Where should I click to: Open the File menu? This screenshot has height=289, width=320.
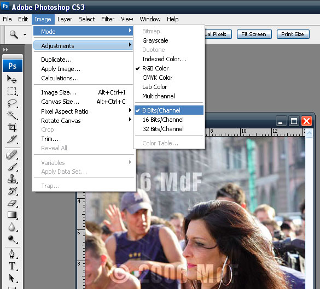[7, 19]
